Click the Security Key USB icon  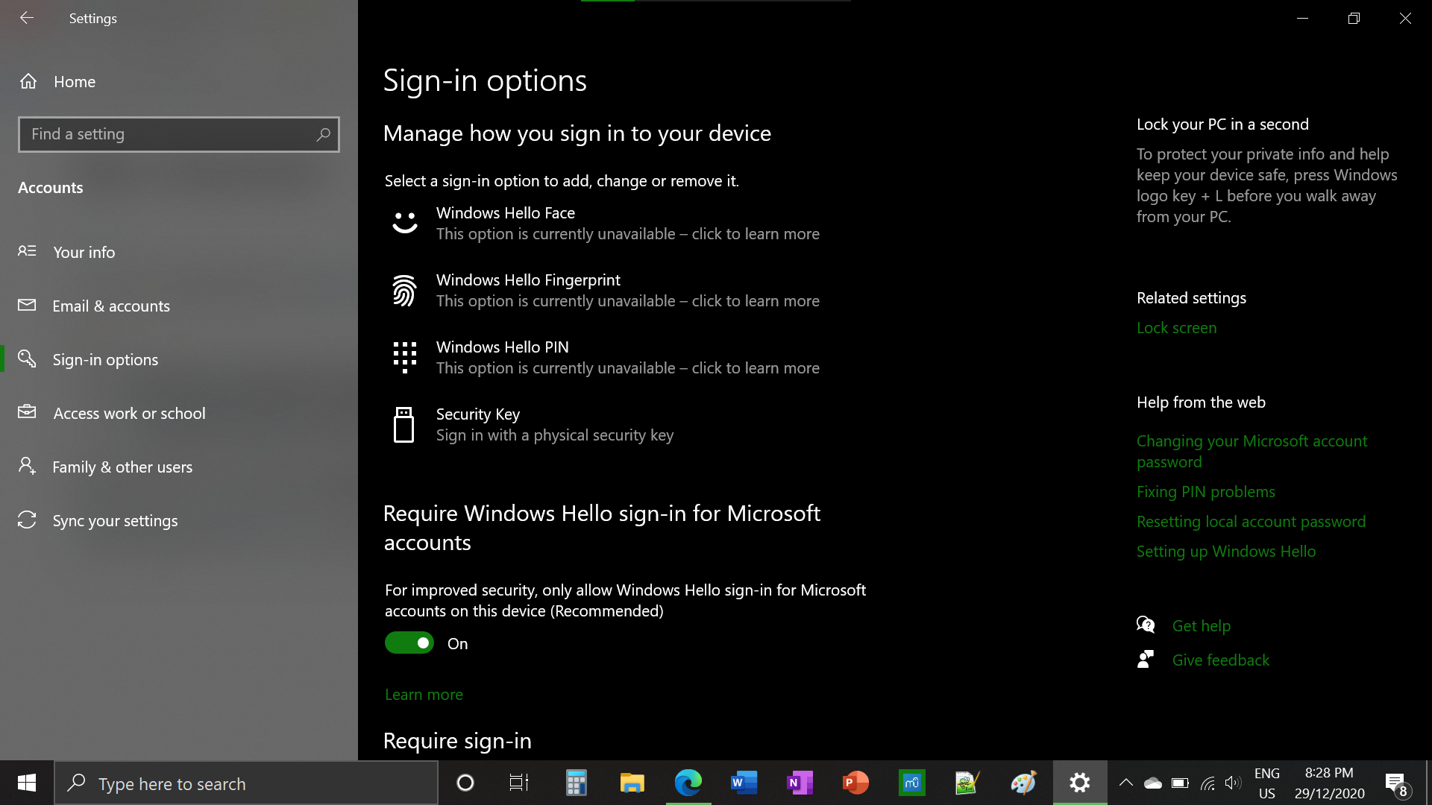[x=403, y=425]
